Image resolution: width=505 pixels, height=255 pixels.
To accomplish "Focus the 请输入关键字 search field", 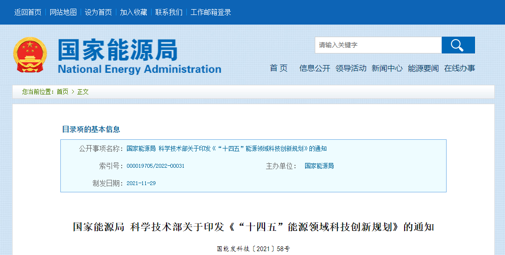I will 378,45.
